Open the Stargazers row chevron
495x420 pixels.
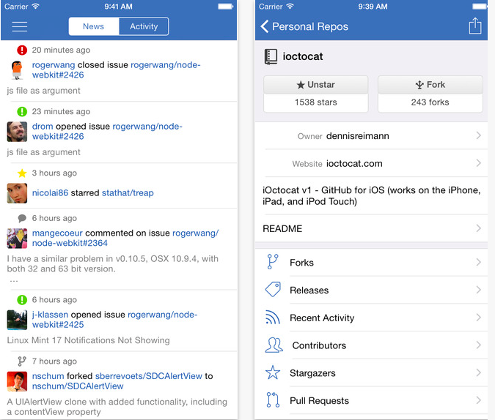click(x=479, y=372)
